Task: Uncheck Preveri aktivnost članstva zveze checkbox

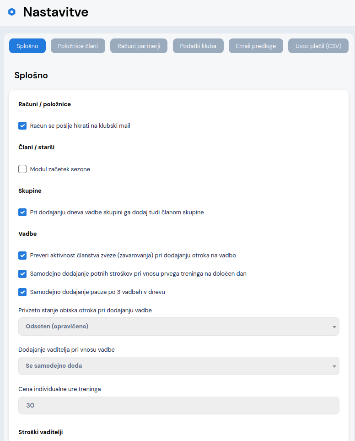Action: [22, 255]
